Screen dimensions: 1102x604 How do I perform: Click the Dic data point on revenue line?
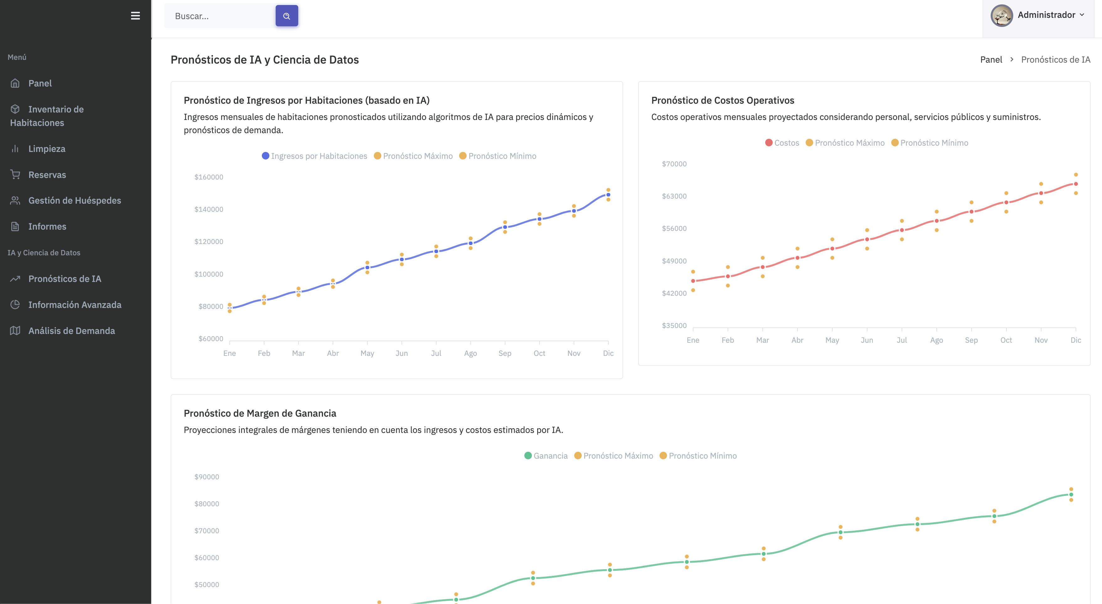(x=608, y=195)
